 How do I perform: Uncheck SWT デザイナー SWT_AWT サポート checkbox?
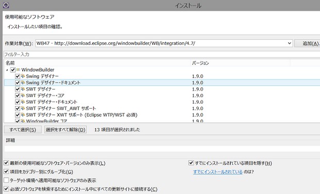pos(18,109)
